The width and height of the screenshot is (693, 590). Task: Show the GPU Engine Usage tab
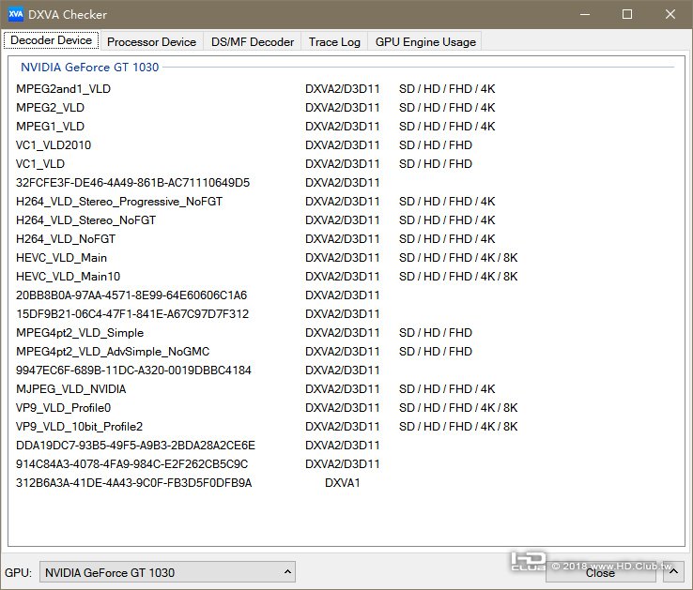point(425,41)
